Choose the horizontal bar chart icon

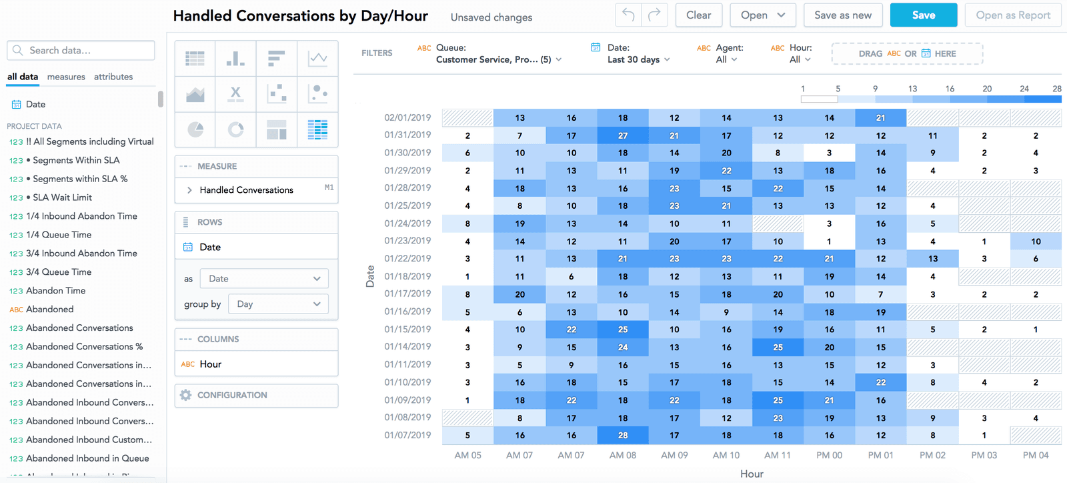coord(276,59)
